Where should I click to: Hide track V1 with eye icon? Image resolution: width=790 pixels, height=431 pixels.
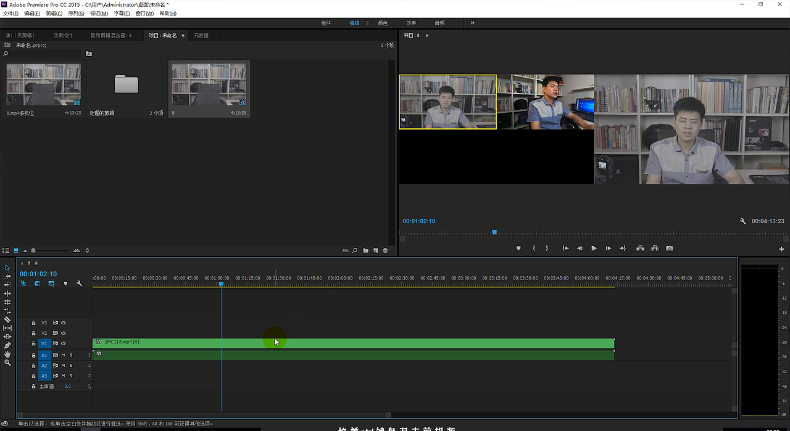(x=63, y=343)
